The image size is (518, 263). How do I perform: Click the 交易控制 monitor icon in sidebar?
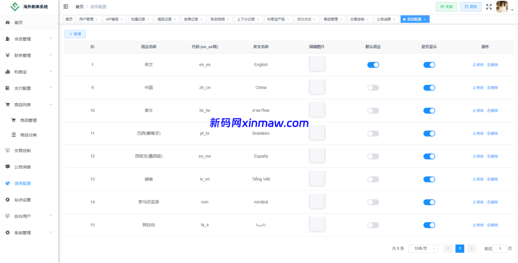[8, 150]
